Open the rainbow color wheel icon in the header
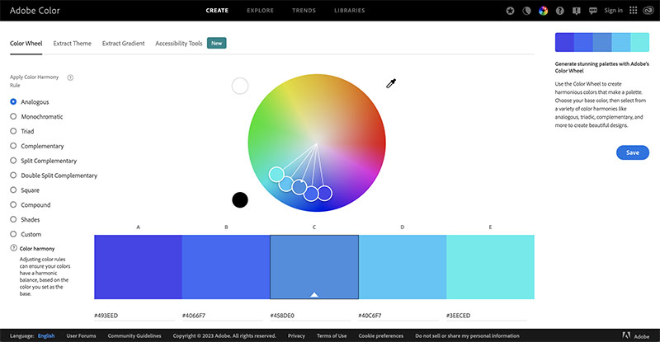The image size is (660, 342). [544, 11]
